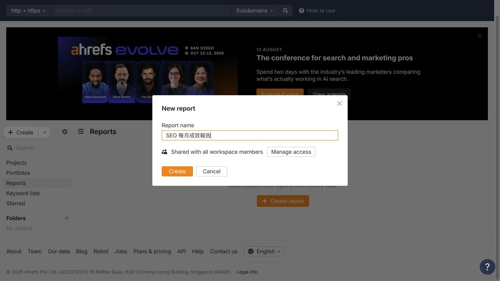Open Keyword lists in sidebar

(x=23, y=193)
